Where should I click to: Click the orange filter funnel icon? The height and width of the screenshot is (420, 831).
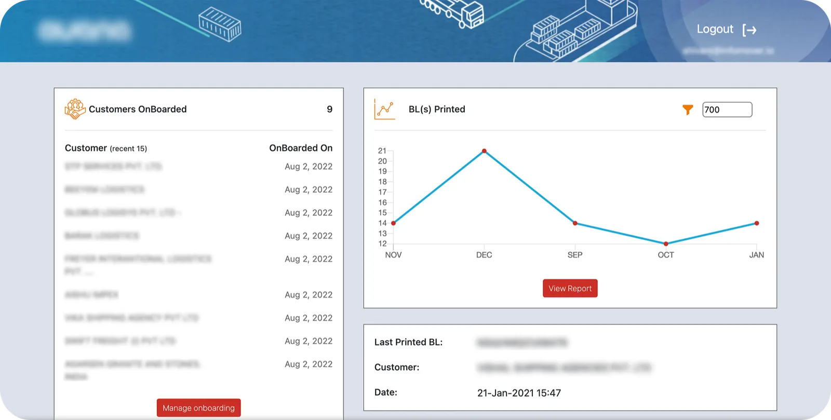pyautogui.click(x=688, y=110)
